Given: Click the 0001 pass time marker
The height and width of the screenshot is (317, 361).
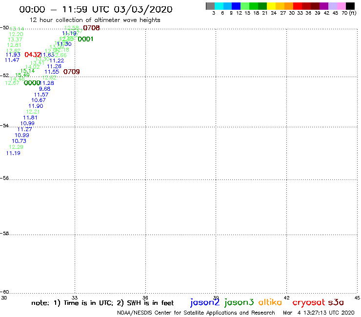Looking at the screenshot, I should pyautogui.click(x=85, y=39).
